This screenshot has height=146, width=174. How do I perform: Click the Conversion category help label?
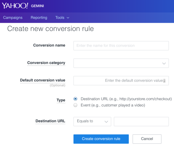46,63
